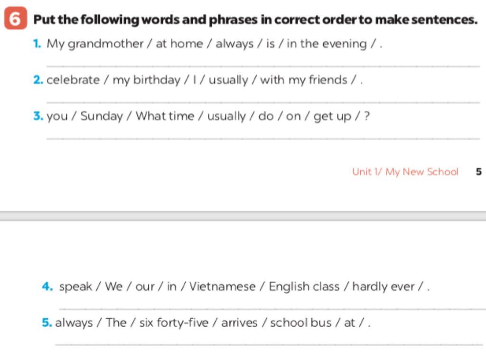Click the 'speak / We / our' sentence
Viewport: 486px width, 358px height.
point(244,287)
